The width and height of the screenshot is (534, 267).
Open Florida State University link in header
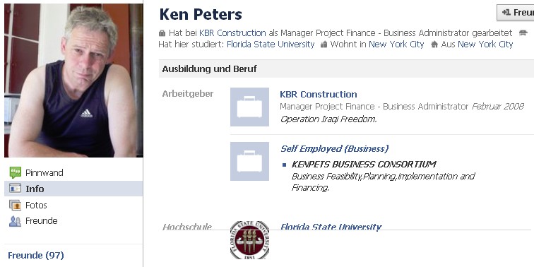[271, 44]
